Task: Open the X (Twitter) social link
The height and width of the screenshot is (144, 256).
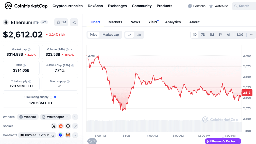Action: coord(54,126)
